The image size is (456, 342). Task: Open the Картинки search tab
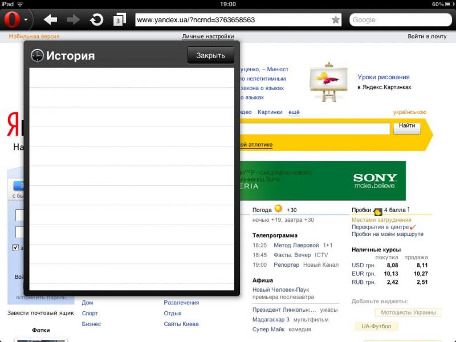[270, 112]
